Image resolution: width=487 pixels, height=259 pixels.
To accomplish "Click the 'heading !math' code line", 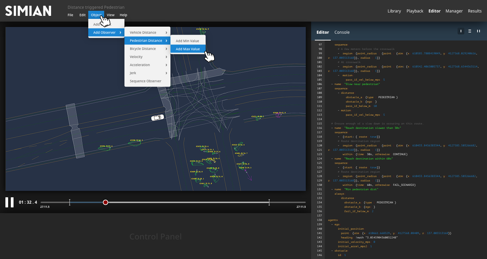I will (x=369, y=237).
